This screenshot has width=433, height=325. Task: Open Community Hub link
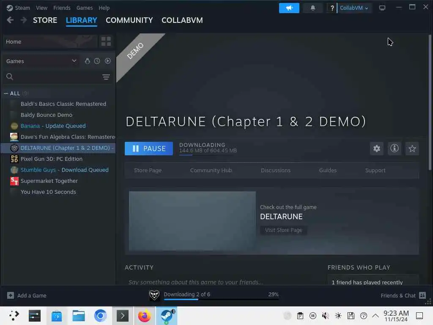coord(211,171)
